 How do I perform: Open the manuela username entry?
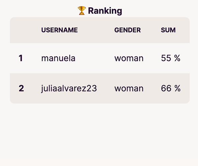point(58,58)
